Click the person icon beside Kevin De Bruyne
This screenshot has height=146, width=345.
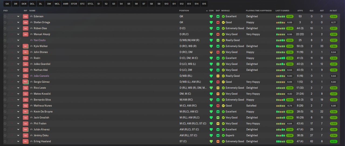click(31, 112)
